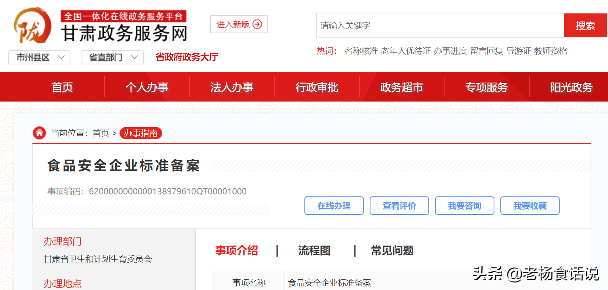The image size is (608, 290).
Task: Open the 常见问题 tab
Action: pos(392,250)
